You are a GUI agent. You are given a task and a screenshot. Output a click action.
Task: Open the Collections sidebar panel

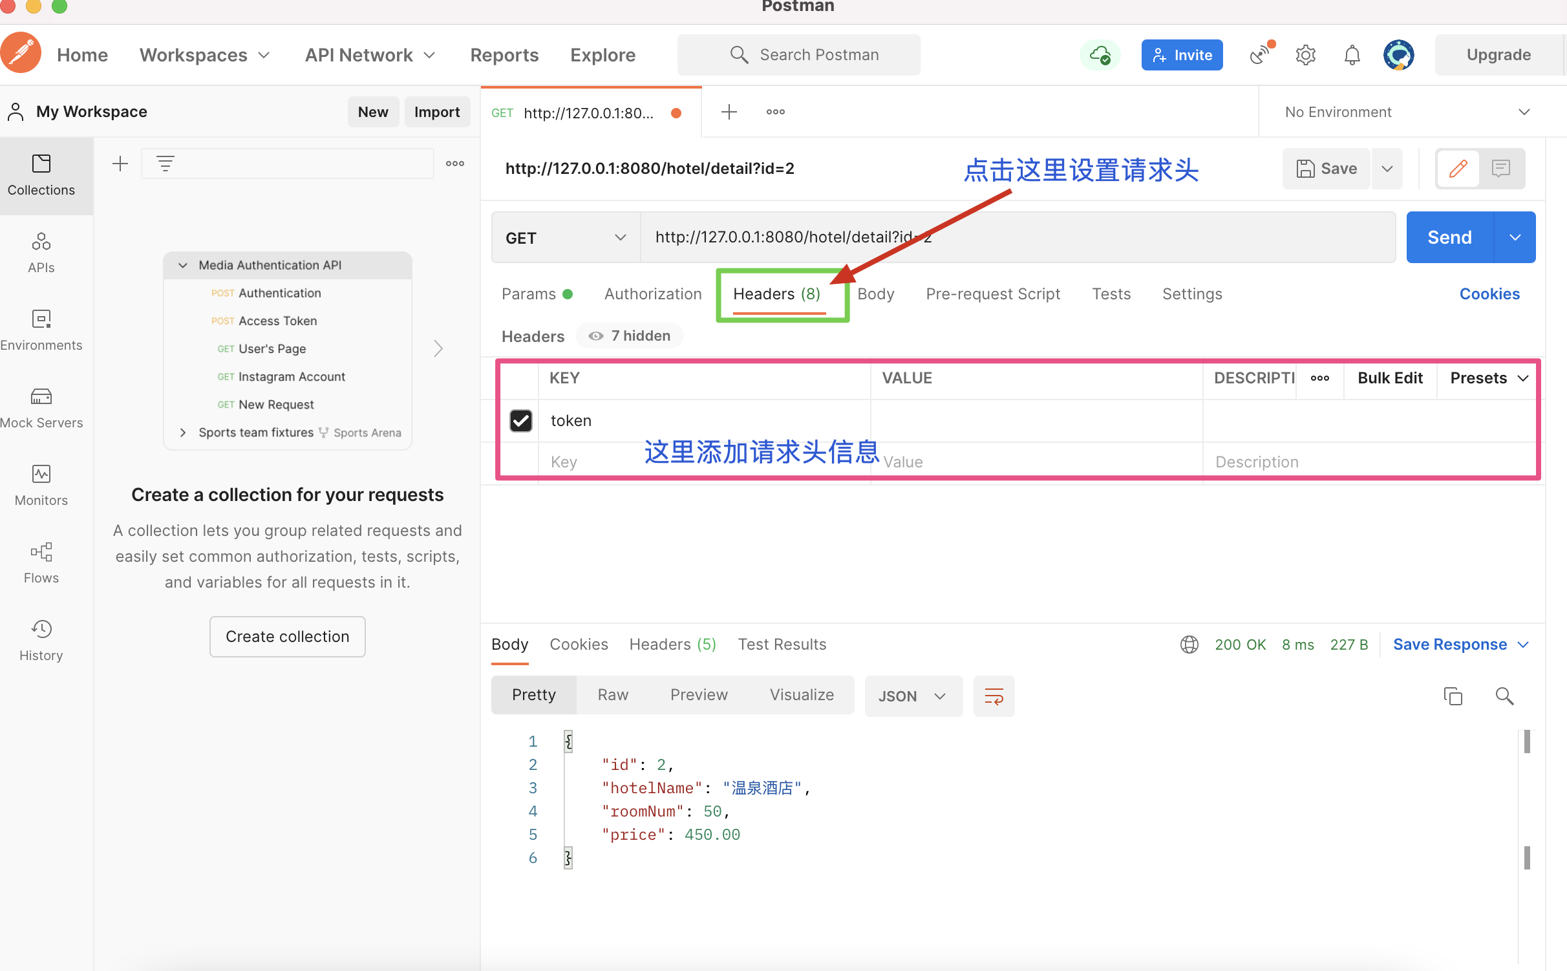click(x=41, y=175)
